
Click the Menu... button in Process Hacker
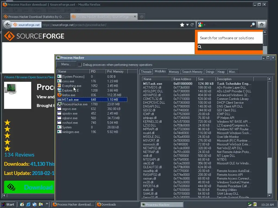tap(66, 64)
